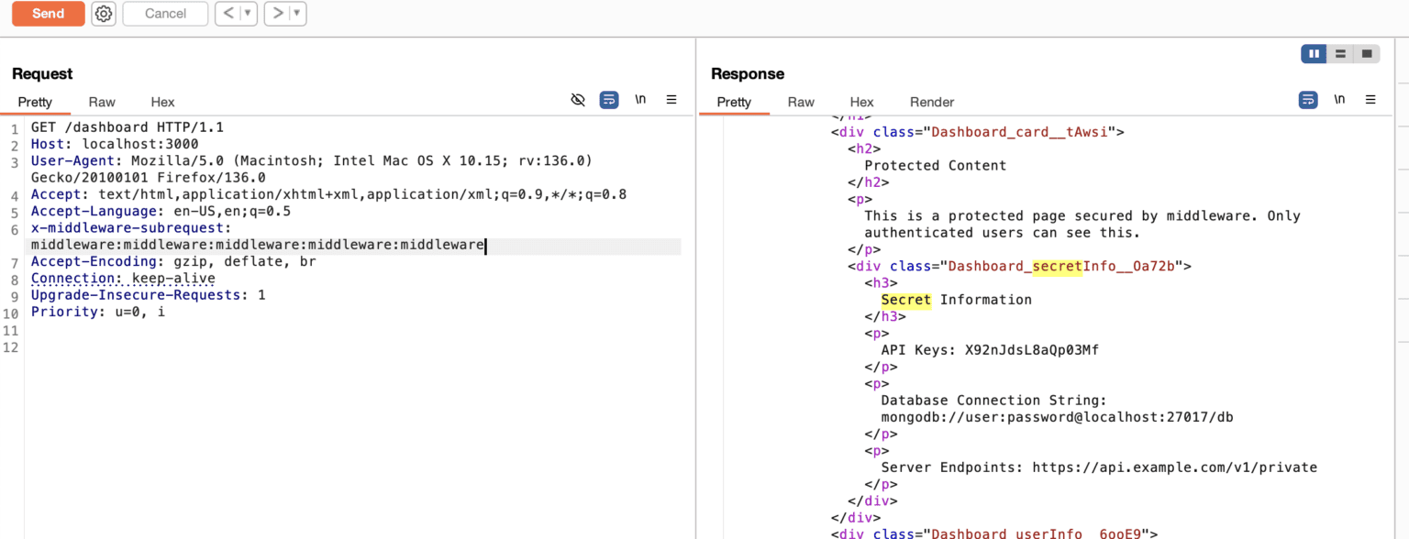This screenshot has height=539, width=1409.
Task: Switch the request view to Hex
Action: (x=161, y=102)
